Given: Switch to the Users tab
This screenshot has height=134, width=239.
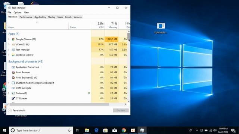Looking at the screenshot, I should [60, 17].
